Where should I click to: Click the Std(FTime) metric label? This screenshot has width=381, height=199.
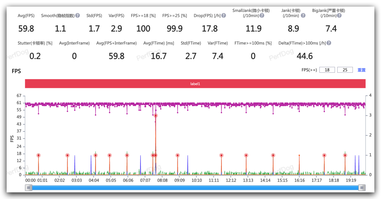(191, 43)
